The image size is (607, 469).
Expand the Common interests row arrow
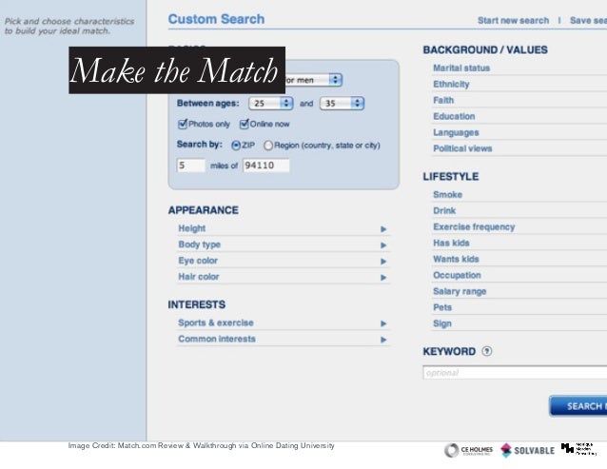pos(383,340)
